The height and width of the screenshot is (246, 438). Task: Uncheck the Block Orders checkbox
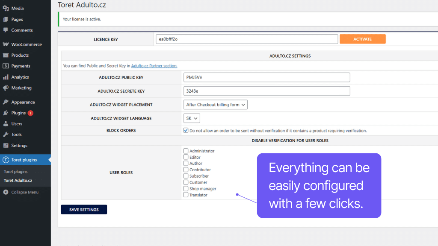(186, 130)
